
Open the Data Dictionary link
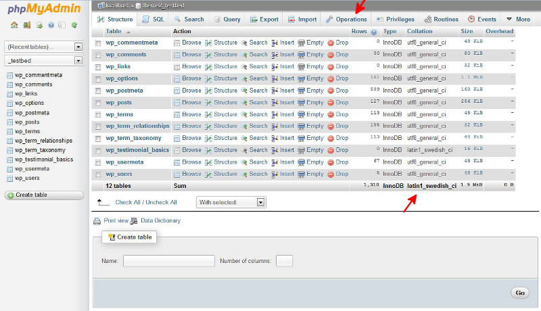[x=160, y=220]
